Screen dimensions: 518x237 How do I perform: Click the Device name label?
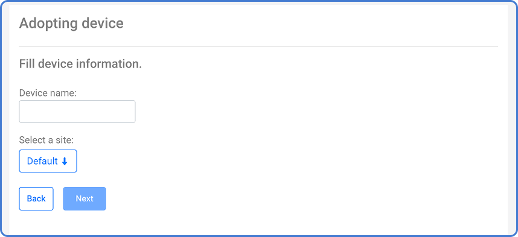point(48,93)
